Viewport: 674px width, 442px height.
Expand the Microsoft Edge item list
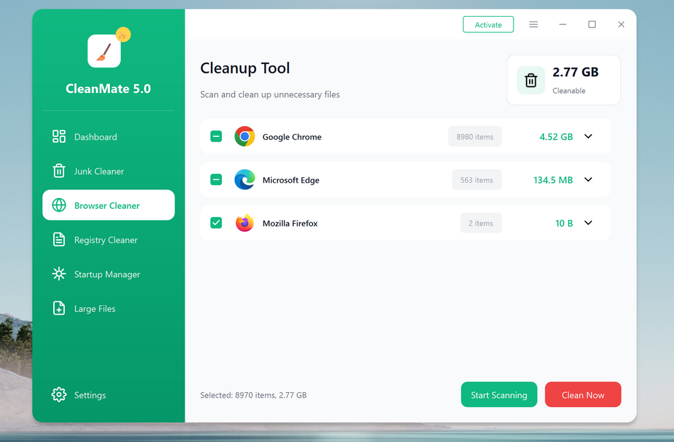pyautogui.click(x=588, y=179)
